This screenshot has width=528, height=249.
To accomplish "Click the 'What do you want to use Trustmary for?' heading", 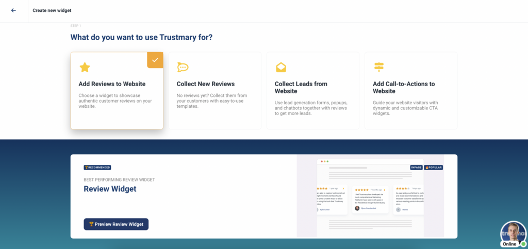I will (x=141, y=37).
